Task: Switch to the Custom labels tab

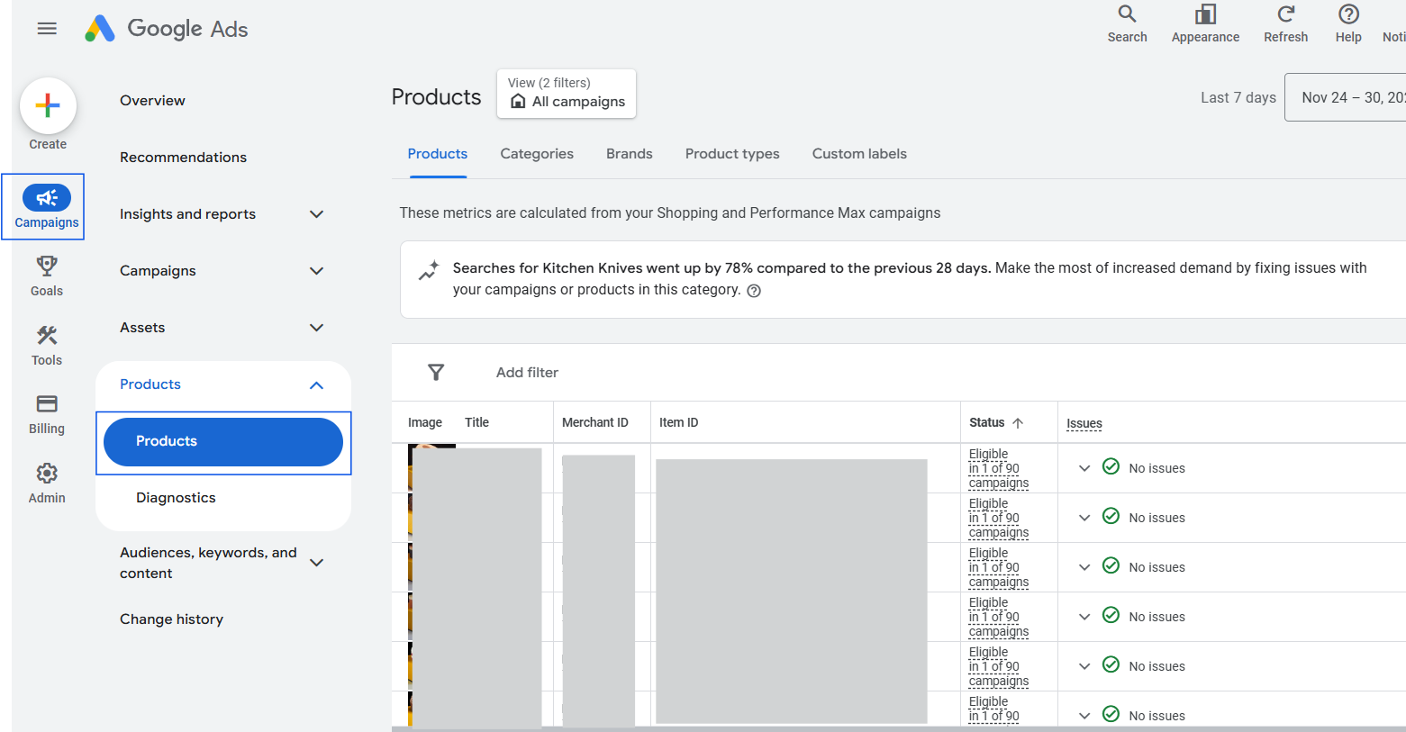Action: 859,154
